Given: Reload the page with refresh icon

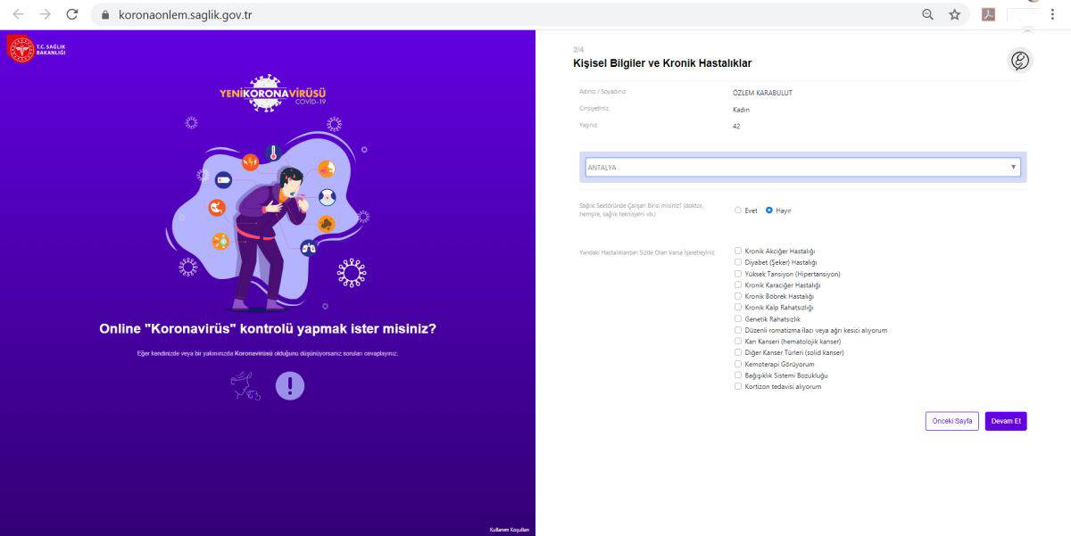Looking at the screenshot, I should point(72,14).
